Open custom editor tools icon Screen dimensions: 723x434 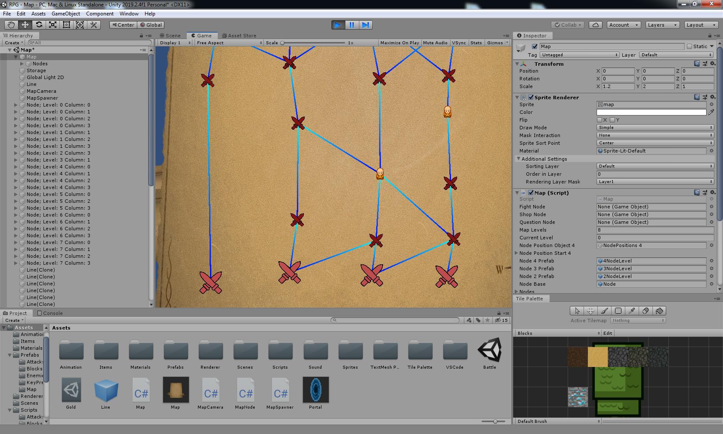(x=94, y=25)
